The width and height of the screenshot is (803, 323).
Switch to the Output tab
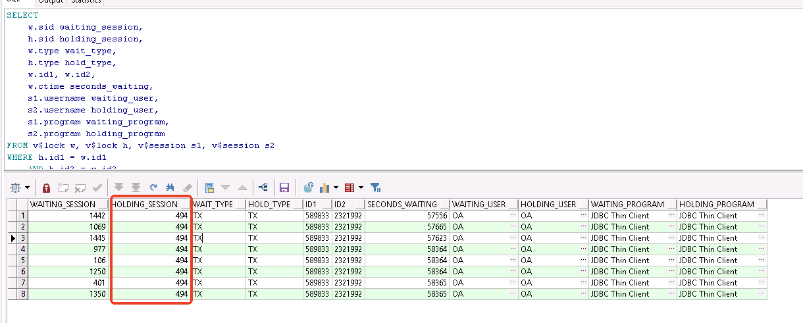[50, 2]
